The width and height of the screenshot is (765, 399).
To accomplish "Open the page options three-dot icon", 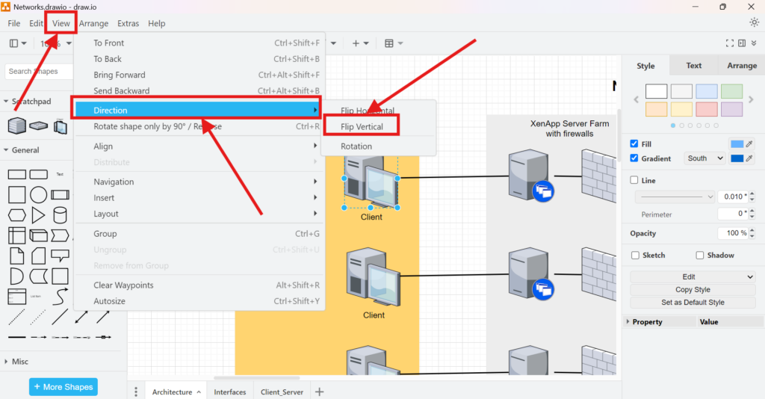I will click(136, 392).
